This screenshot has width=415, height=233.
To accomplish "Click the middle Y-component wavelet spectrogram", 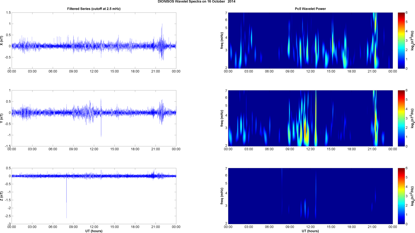I will (310, 118).
